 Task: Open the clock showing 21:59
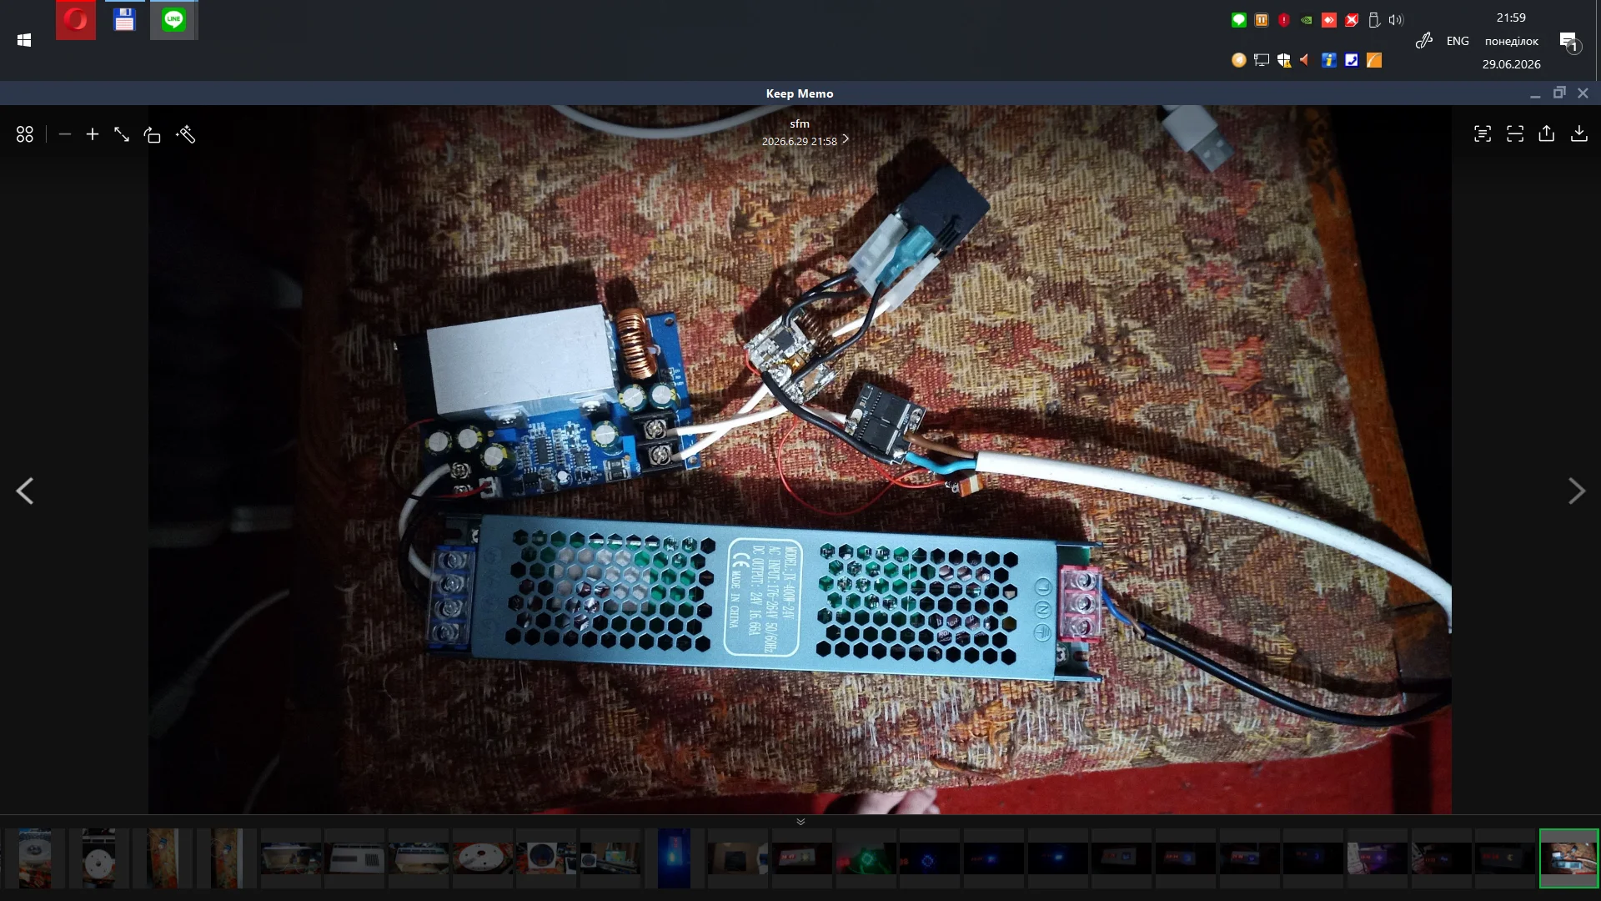(1511, 18)
